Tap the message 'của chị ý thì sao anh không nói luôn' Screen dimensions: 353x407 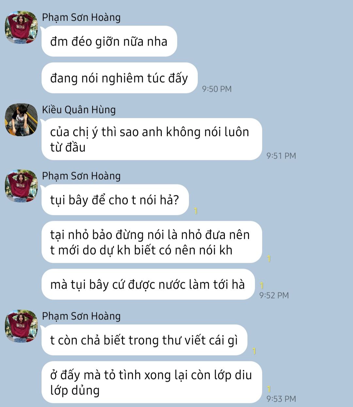152,139
